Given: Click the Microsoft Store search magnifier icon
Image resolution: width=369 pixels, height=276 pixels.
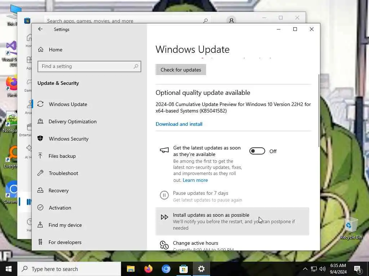Looking at the screenshot, I should (205, 20).
